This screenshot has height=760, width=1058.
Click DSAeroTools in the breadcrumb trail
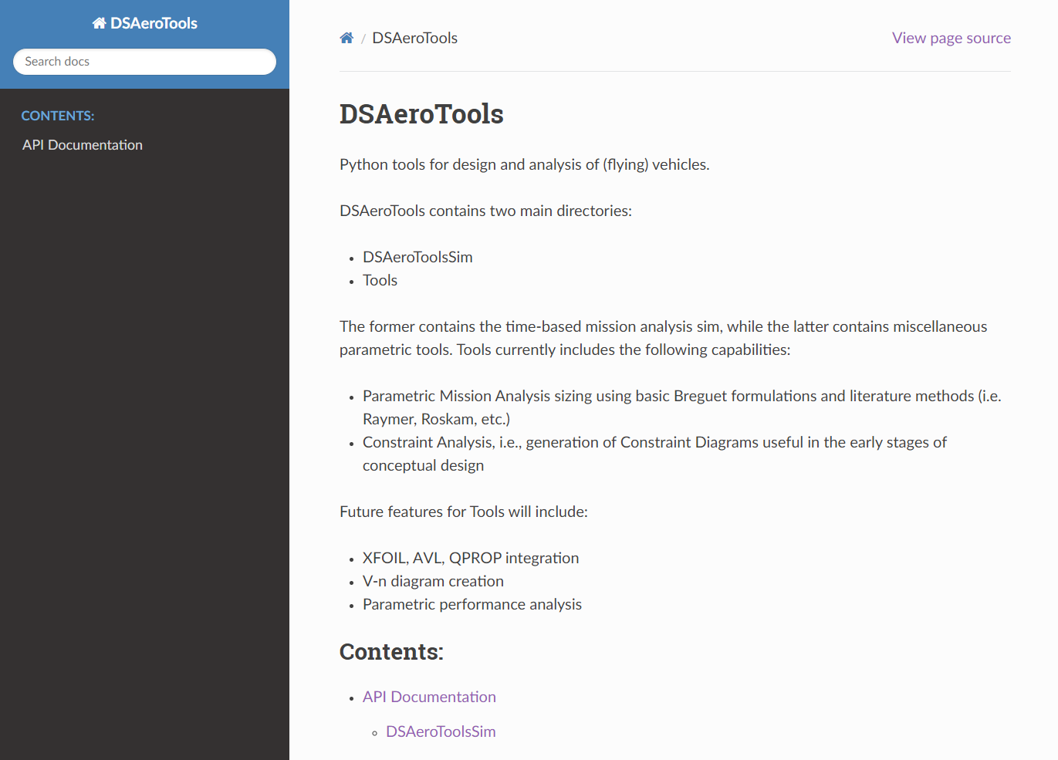(414, 38)
